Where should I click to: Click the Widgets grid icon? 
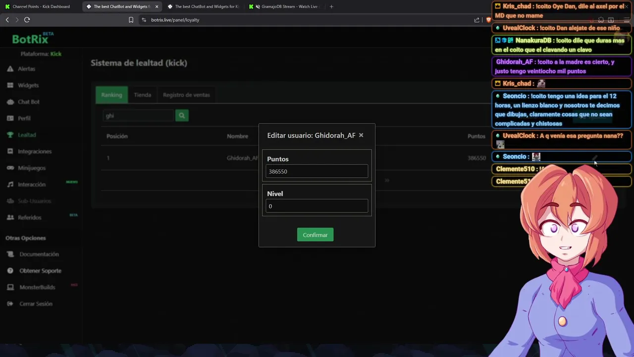pos(10,85)
